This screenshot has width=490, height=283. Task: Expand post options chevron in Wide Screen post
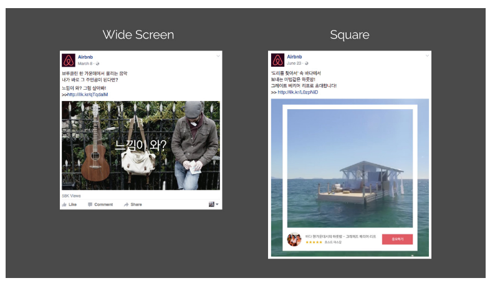(x=218, y=56)
